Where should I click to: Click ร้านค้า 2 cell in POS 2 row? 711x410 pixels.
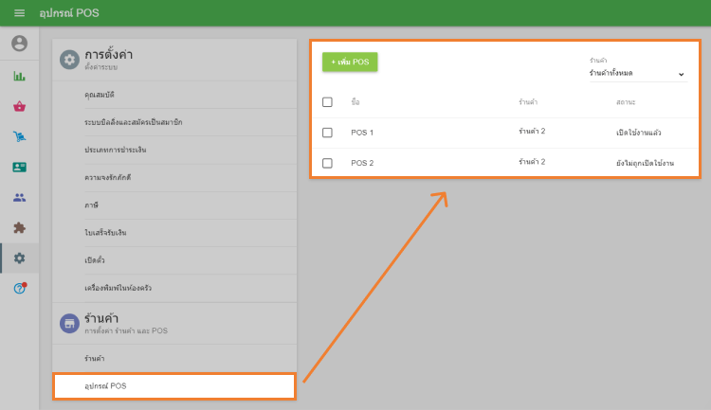(x=532, y=162)
